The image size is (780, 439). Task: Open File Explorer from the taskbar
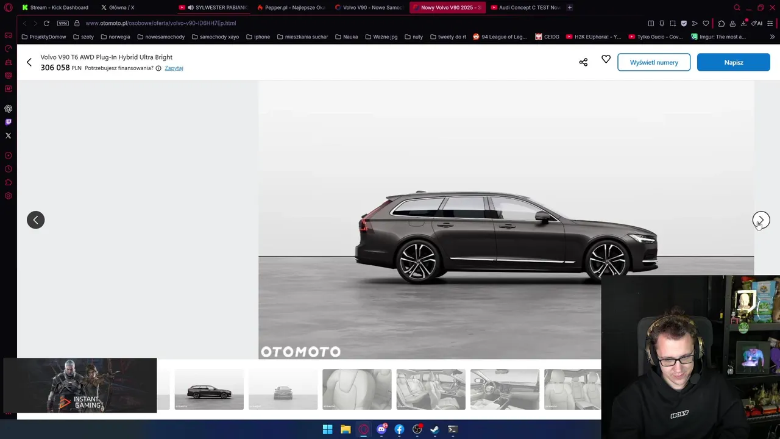point(346,429)
